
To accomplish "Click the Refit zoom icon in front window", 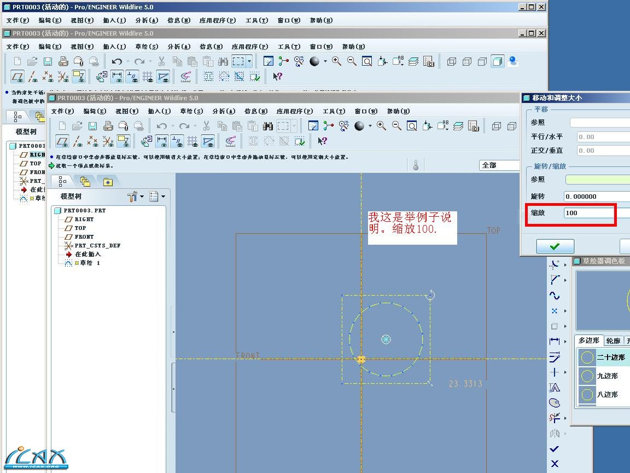I will [x=412, y=126].
